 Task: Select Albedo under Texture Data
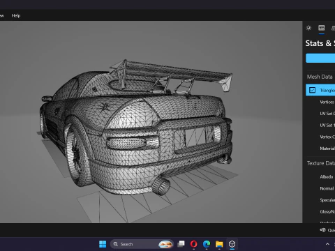click(x=327, y=177)
